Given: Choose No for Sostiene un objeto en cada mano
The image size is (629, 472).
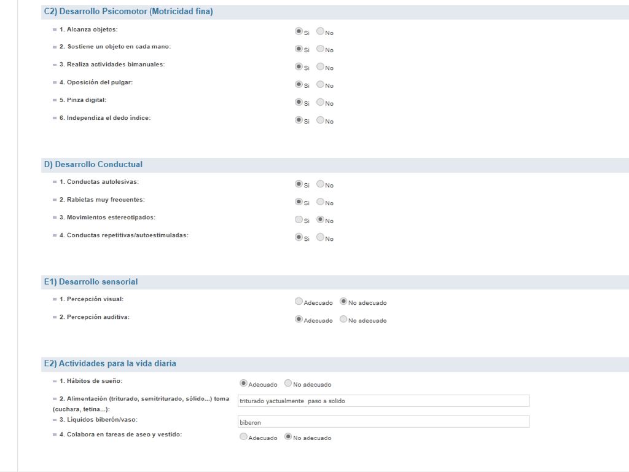Looking at the screenshot, I should pyautogui.click(x=320, y=49).
